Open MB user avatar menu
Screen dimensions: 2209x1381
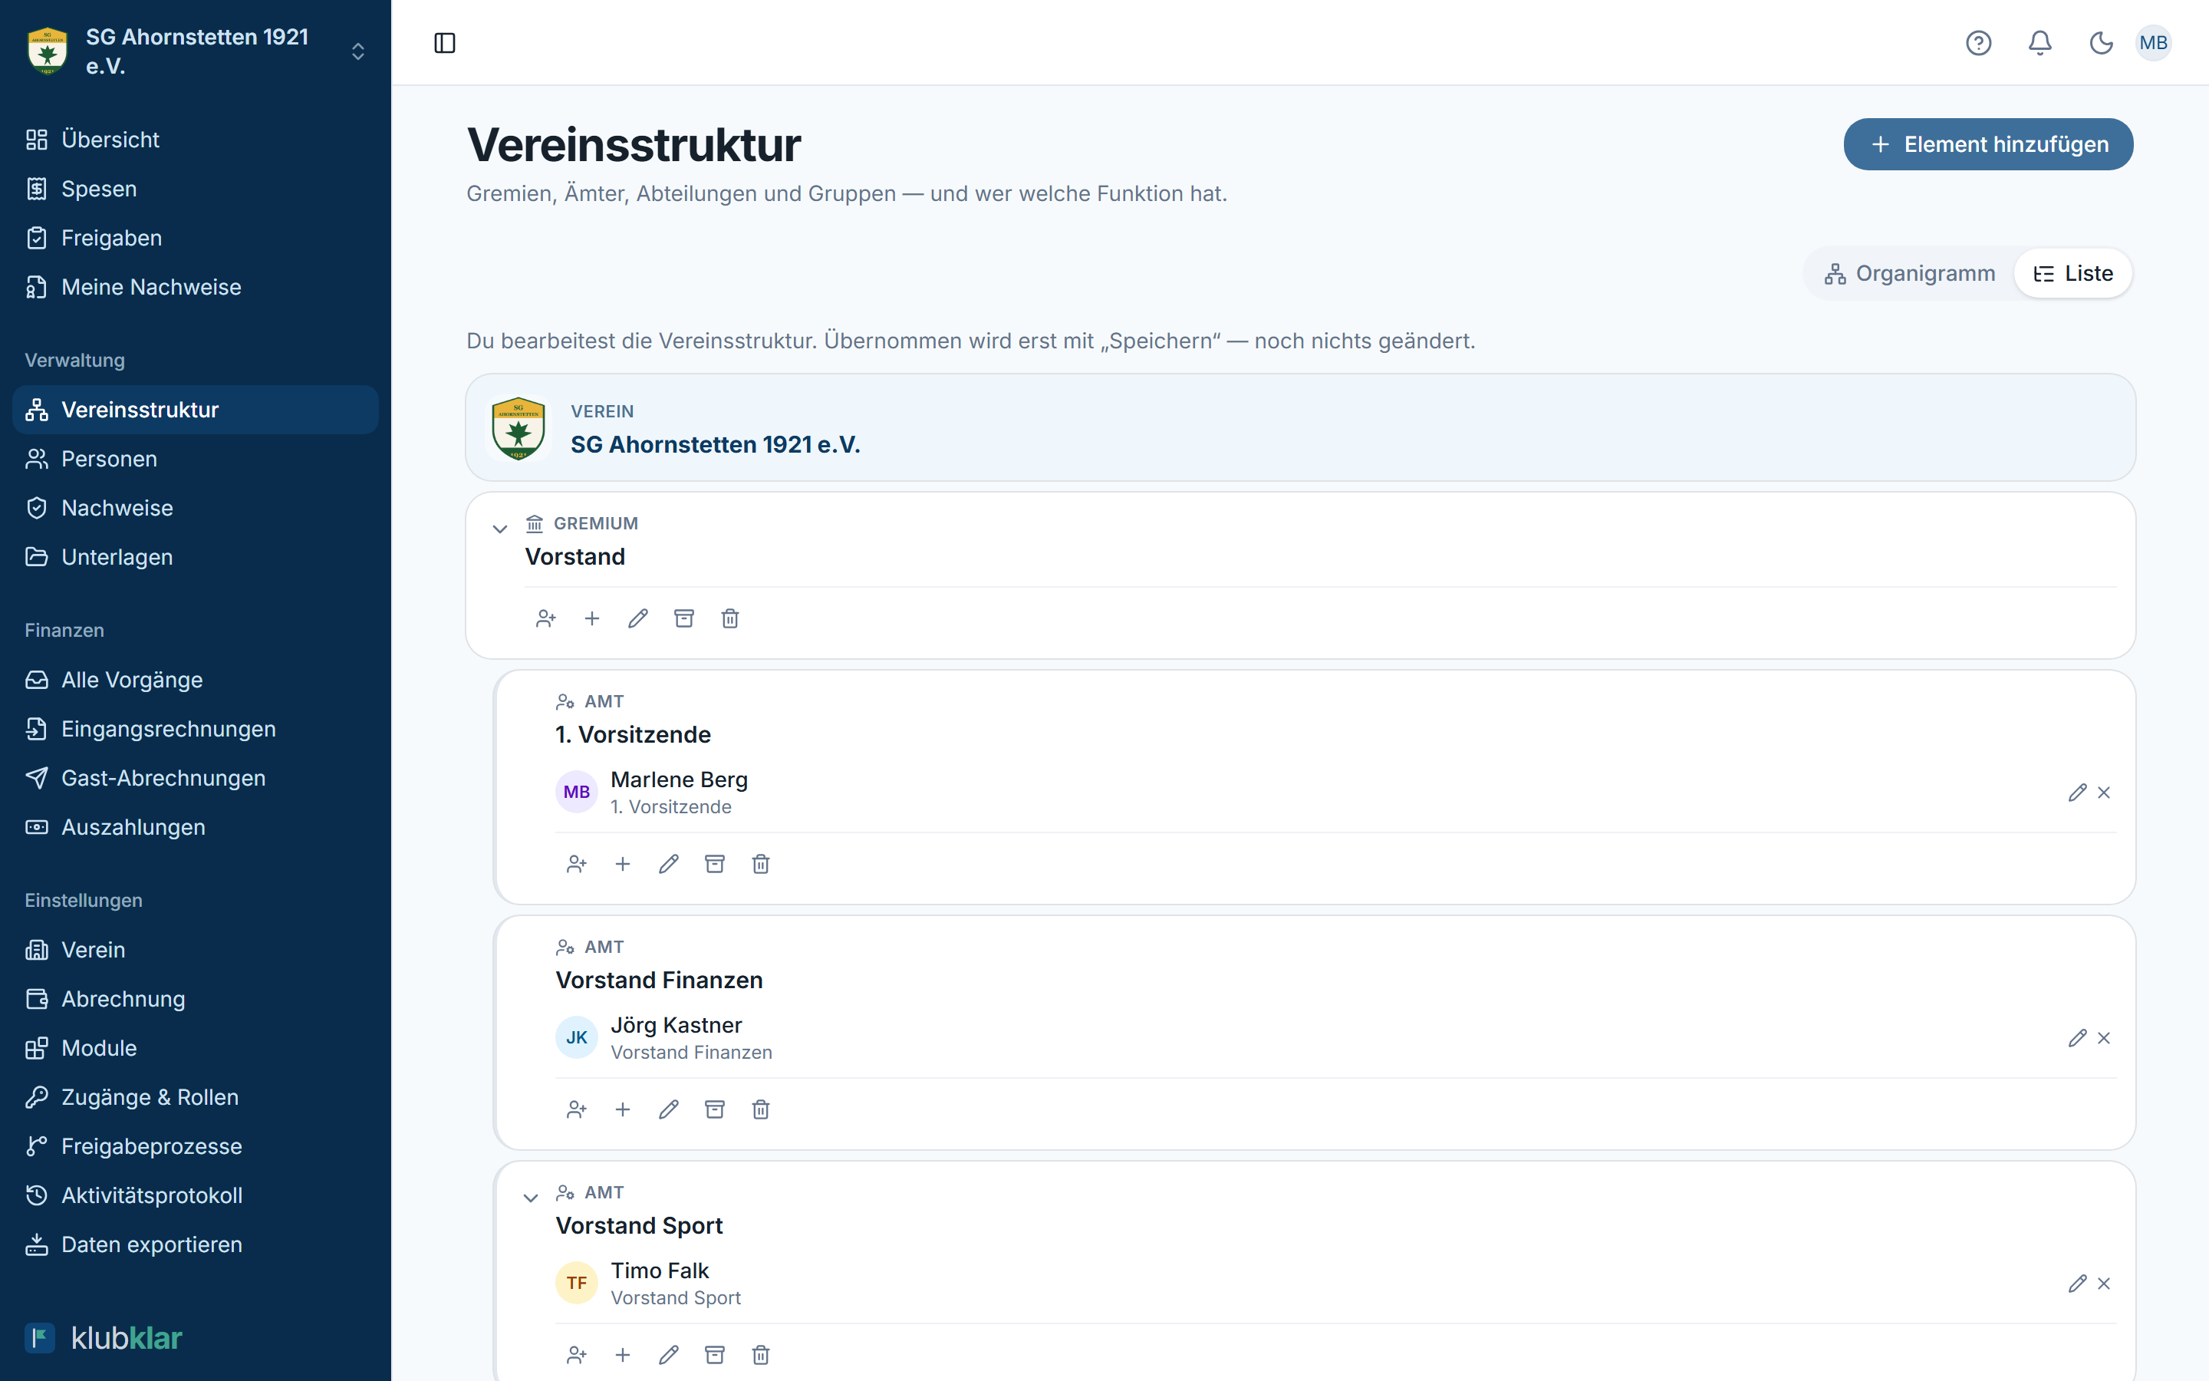2153,43
